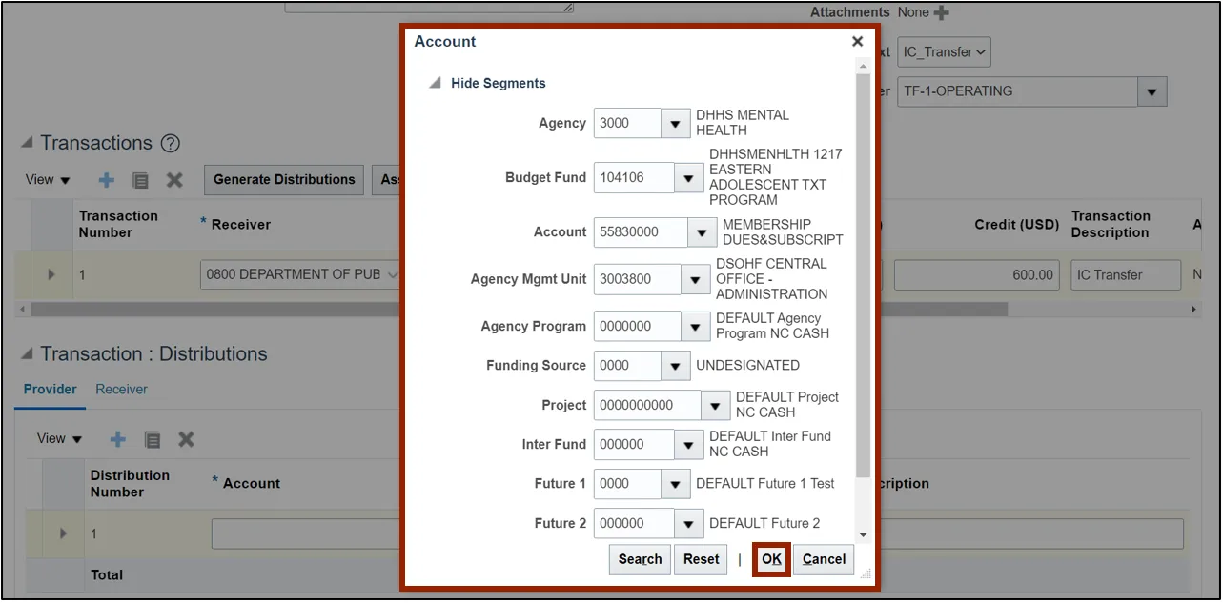
Task: Collapse the Transactions section
Action: (27, 143)
